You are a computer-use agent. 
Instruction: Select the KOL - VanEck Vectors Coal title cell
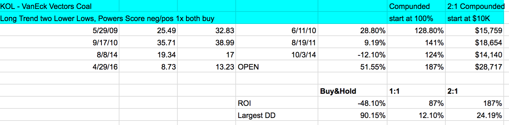60,6
